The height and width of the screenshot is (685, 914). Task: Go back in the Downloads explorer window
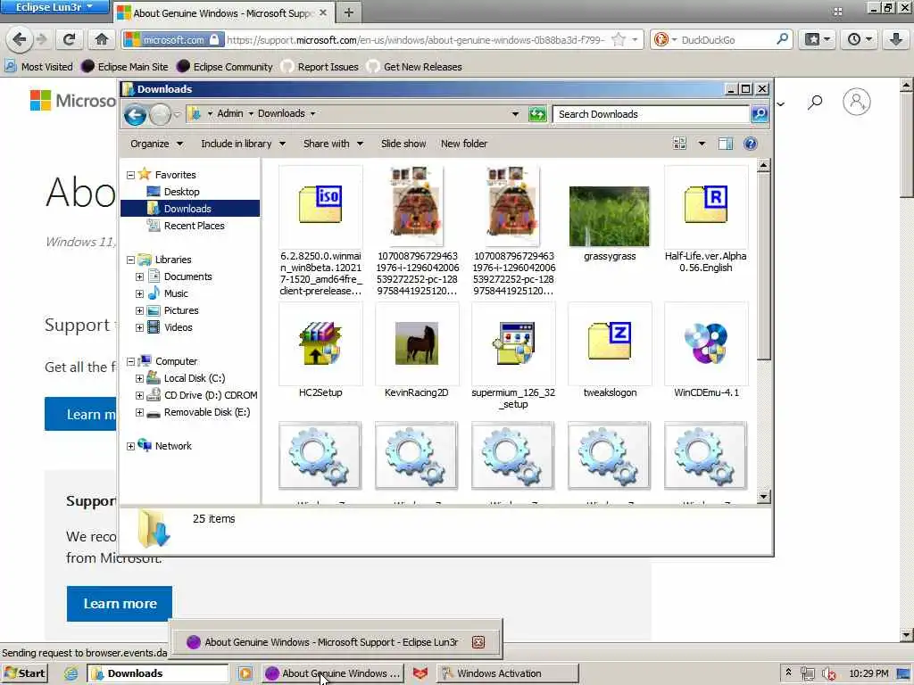pos(136,114)
